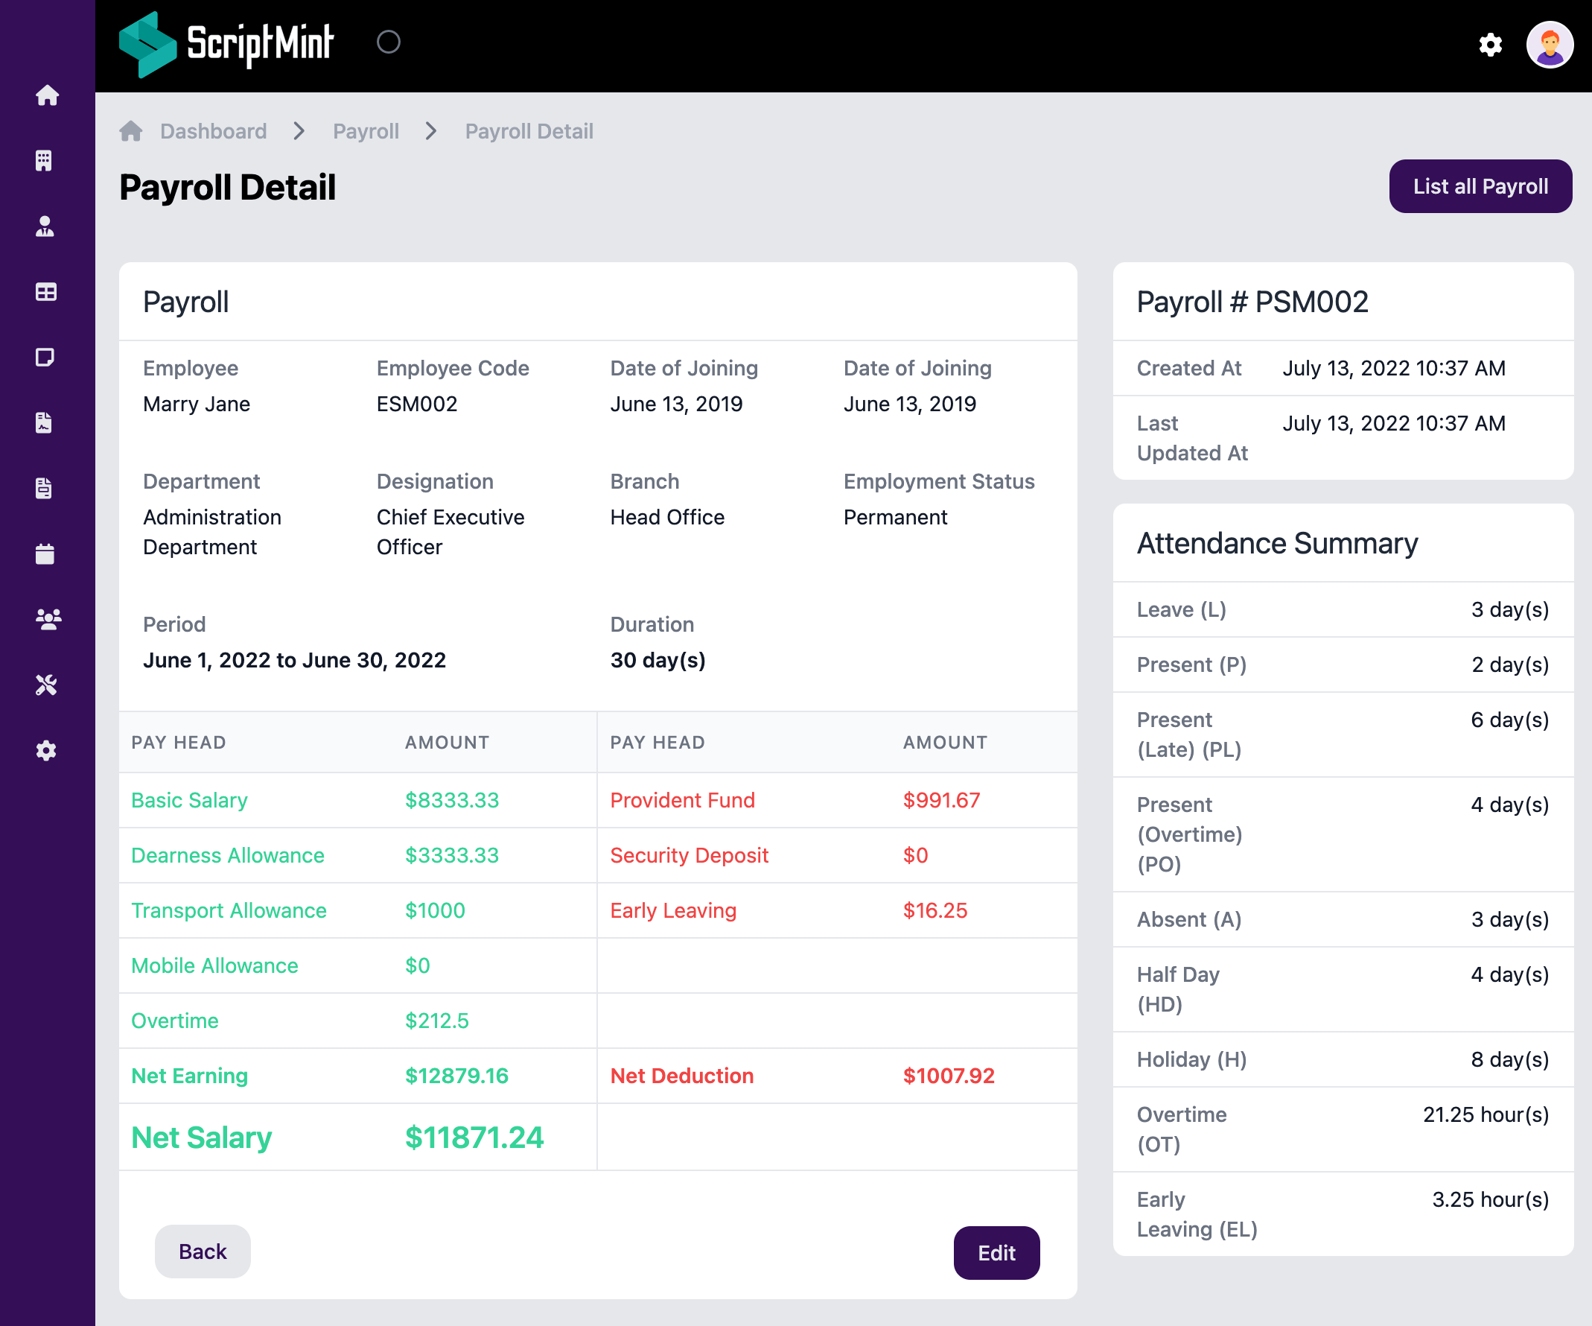This screenshot has height=1326, width=1592.
Task: Open the calendar sidebar icon
Action: click(x=47, y=553)
